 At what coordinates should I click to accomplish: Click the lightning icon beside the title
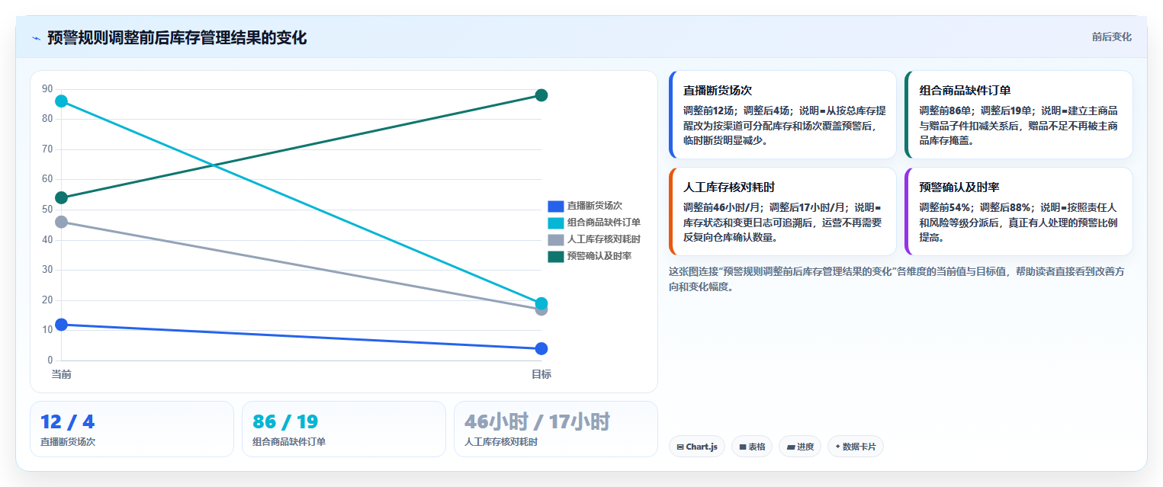[36, 37]
